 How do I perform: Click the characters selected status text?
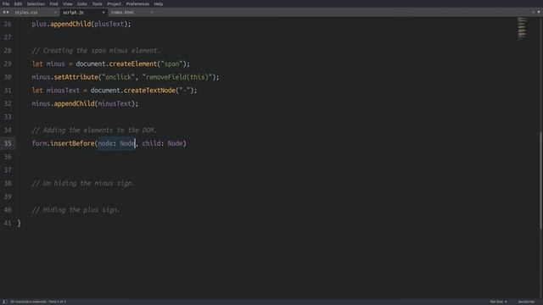point(38,302)
